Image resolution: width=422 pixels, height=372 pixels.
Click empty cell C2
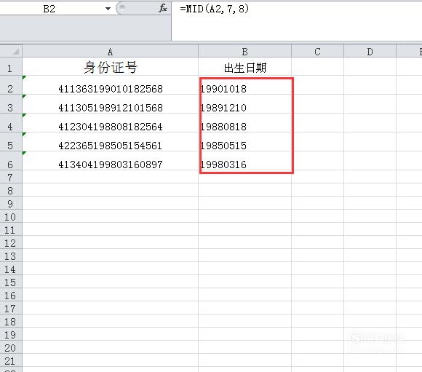317,85
